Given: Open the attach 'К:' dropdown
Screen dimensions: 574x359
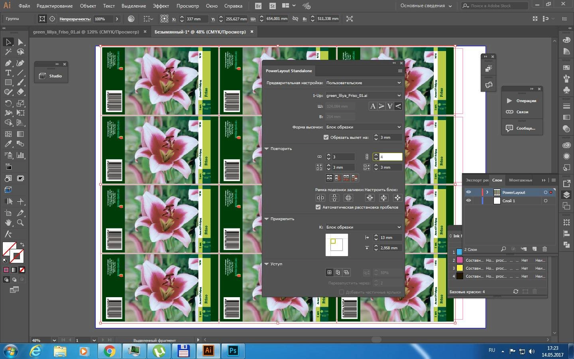Looking at the screenshot, I should pos(364,227).
